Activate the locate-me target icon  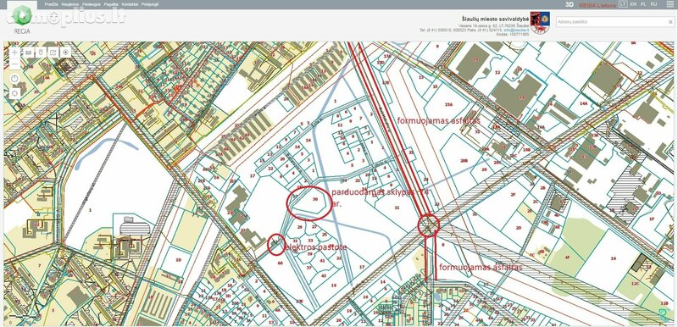tap(66, 53)
